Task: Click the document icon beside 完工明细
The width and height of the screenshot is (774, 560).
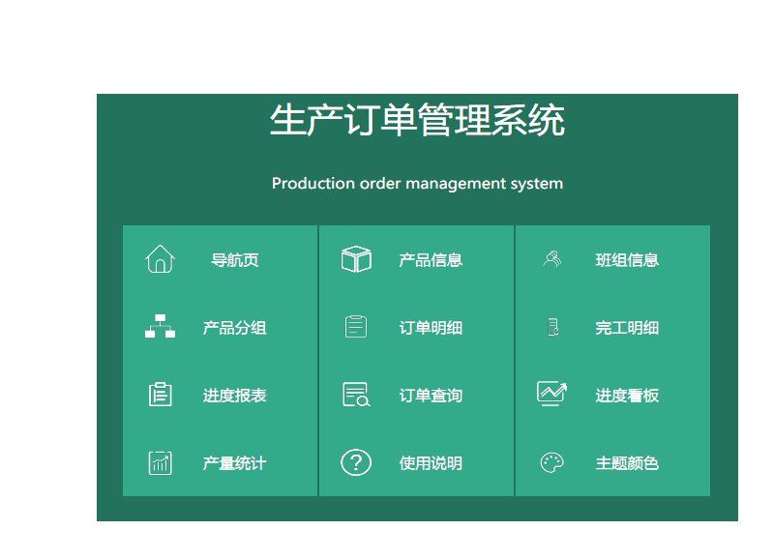Action: click(x=552, y=327)
